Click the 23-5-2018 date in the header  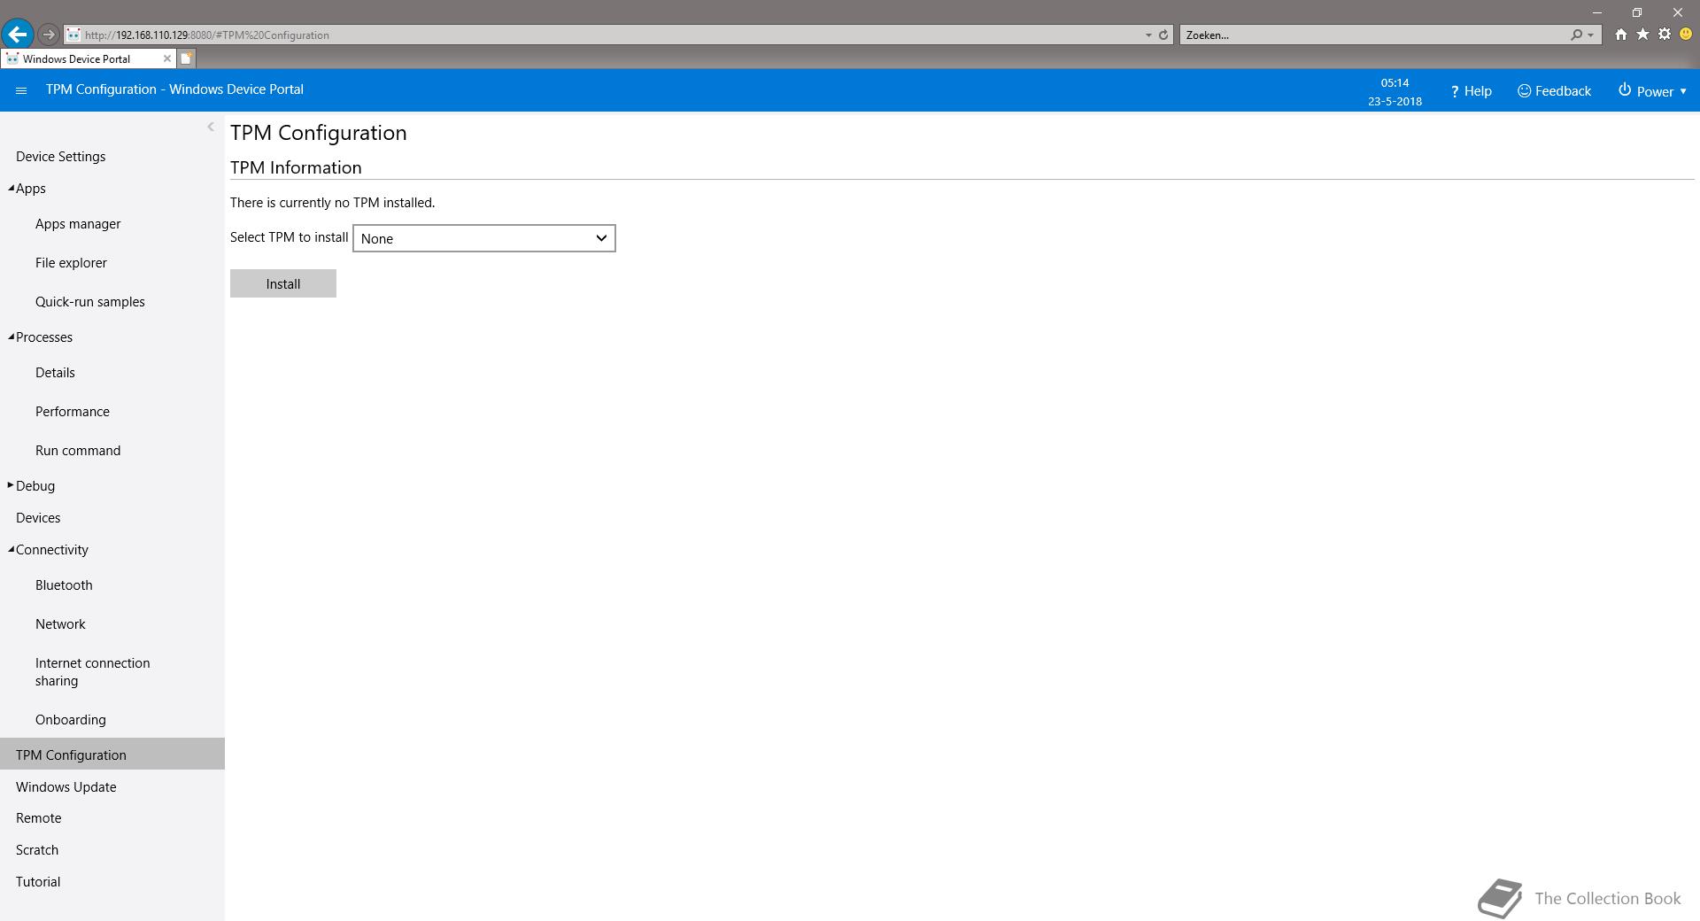[x=1395, y=101]
